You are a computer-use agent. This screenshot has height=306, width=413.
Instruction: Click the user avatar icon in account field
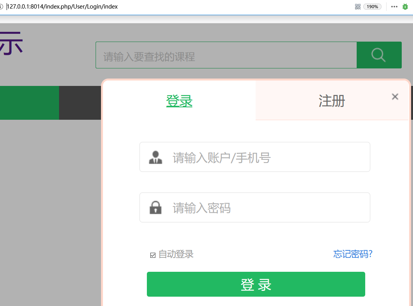[155, 157]
